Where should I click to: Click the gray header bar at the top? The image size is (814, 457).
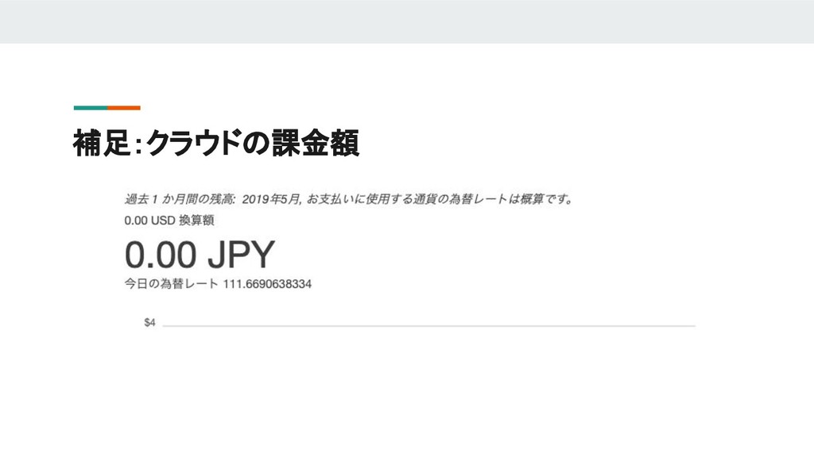pos(407,21)
